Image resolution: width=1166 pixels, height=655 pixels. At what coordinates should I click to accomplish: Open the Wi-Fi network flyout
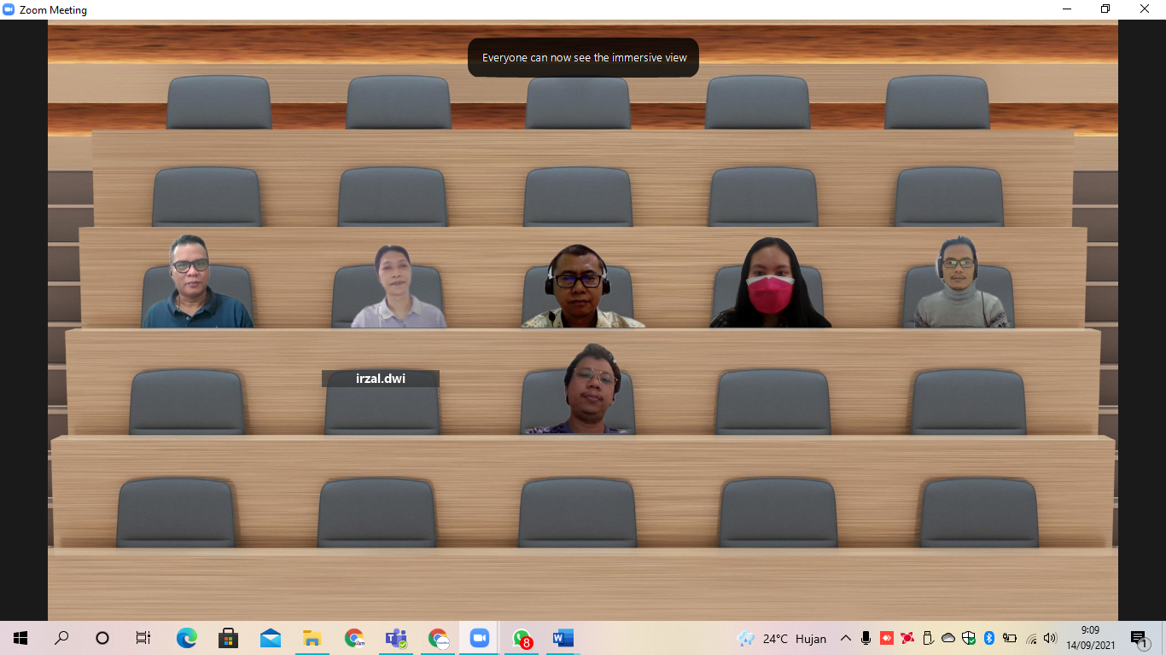coord(1031,638)
